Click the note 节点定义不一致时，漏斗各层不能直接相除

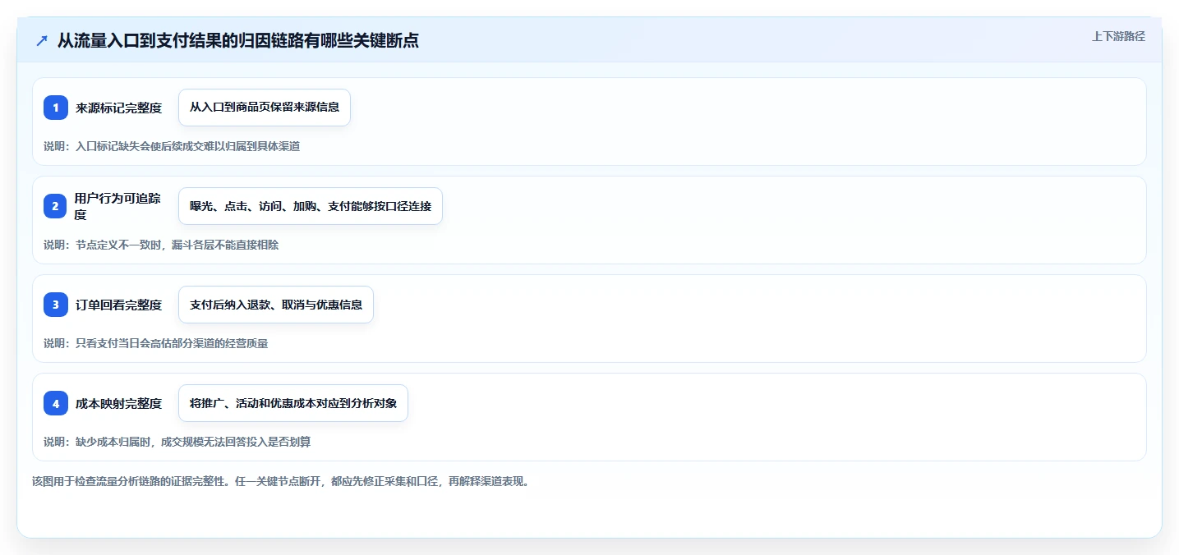tap(161, 245)
